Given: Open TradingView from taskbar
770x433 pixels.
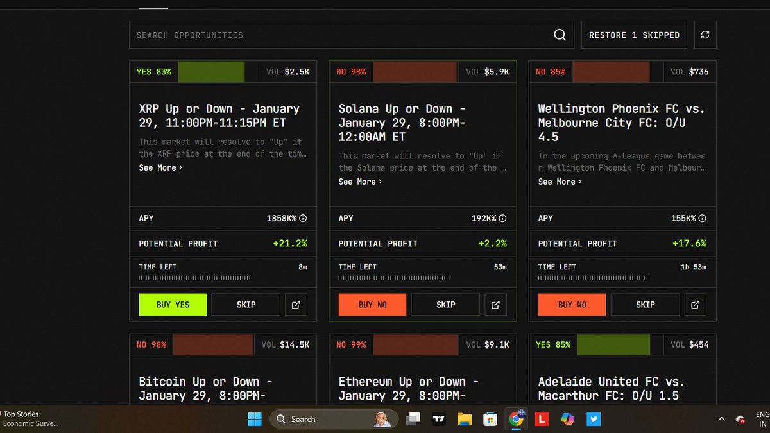Looking at the screenshot, I should click(x=439, y=419).
